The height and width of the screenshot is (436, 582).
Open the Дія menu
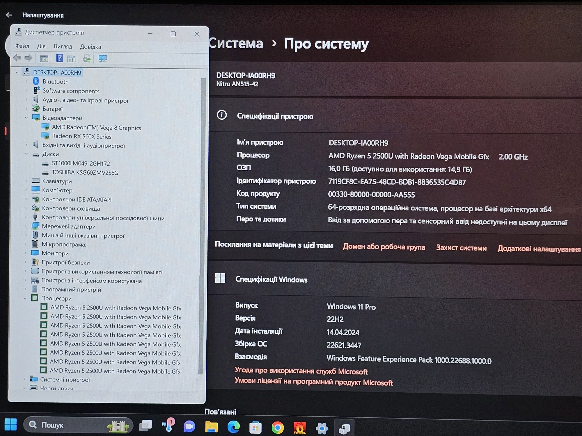41,46
